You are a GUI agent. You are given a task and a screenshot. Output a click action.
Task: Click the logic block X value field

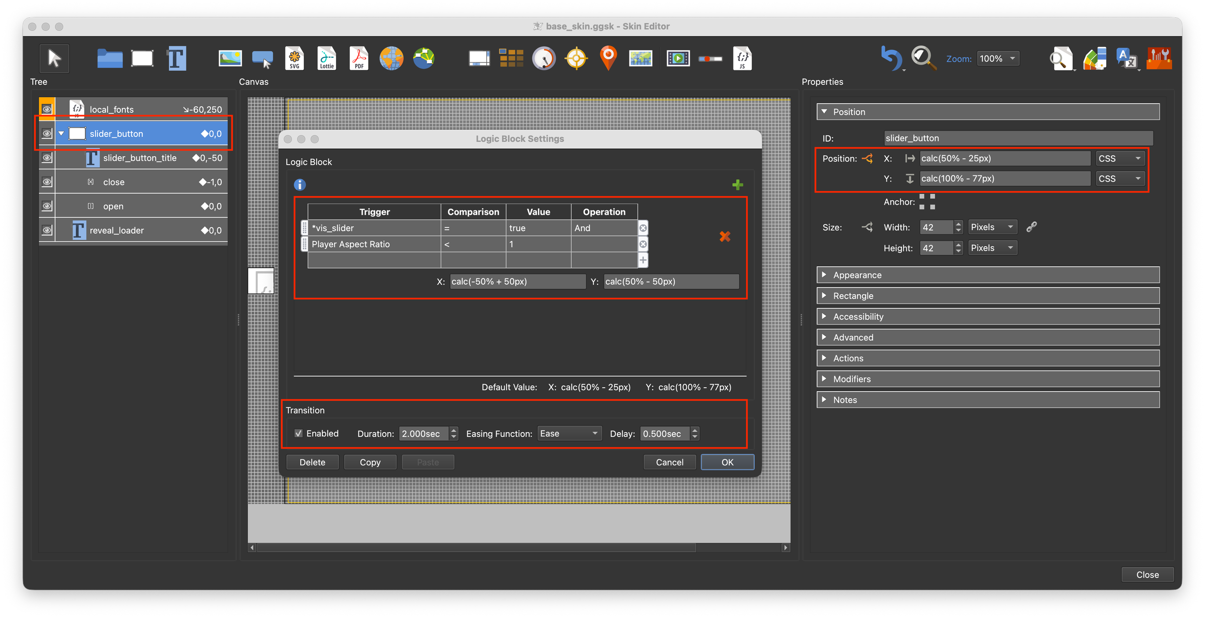(x=517, y=282)
